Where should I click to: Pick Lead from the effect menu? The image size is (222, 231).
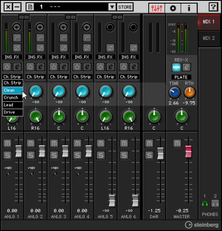13,105
